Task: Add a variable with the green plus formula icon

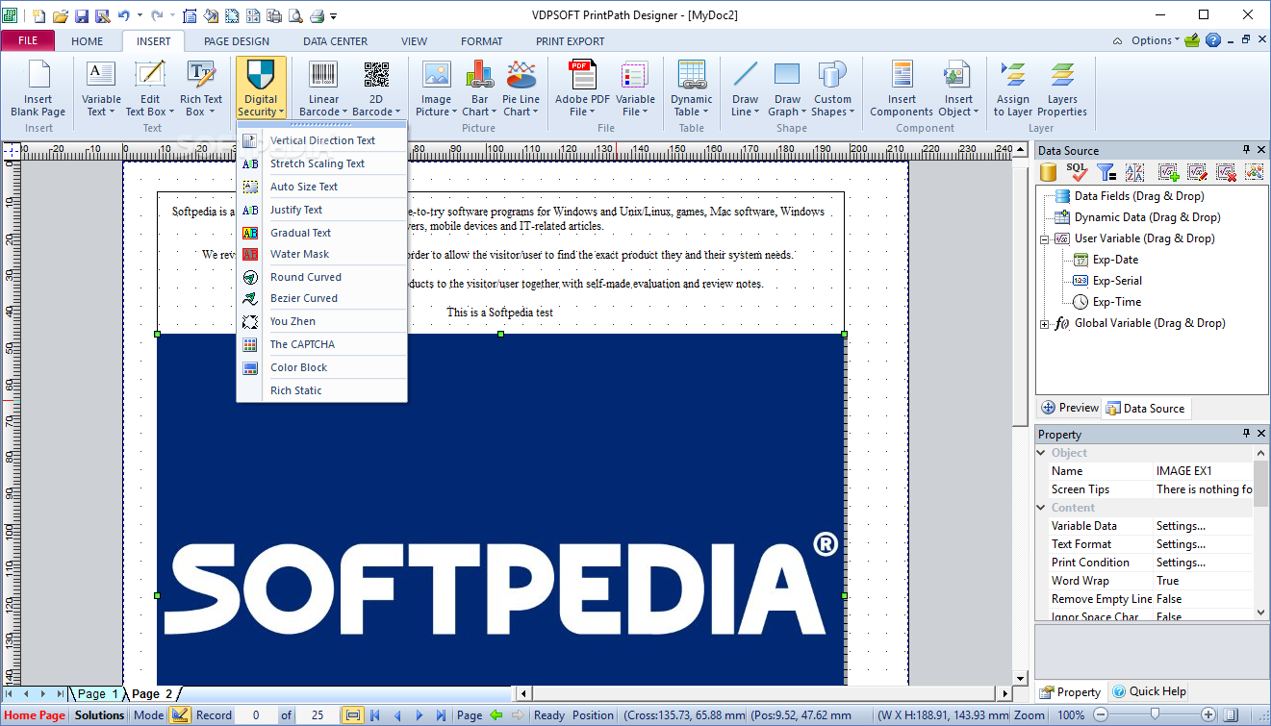Action: tap(1168, 172)
